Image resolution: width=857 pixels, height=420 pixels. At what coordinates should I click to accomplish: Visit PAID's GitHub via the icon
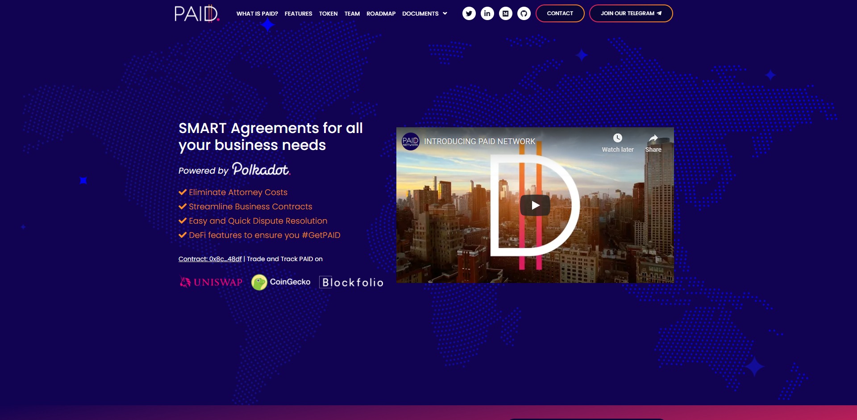(x=524, y=13)
